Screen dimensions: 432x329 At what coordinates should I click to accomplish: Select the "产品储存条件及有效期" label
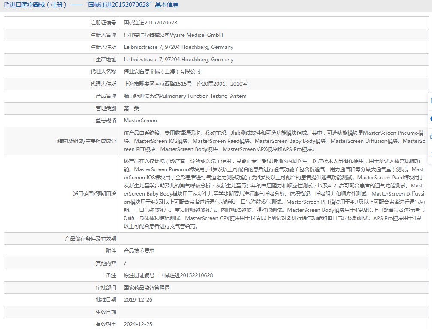pos(91,239)
